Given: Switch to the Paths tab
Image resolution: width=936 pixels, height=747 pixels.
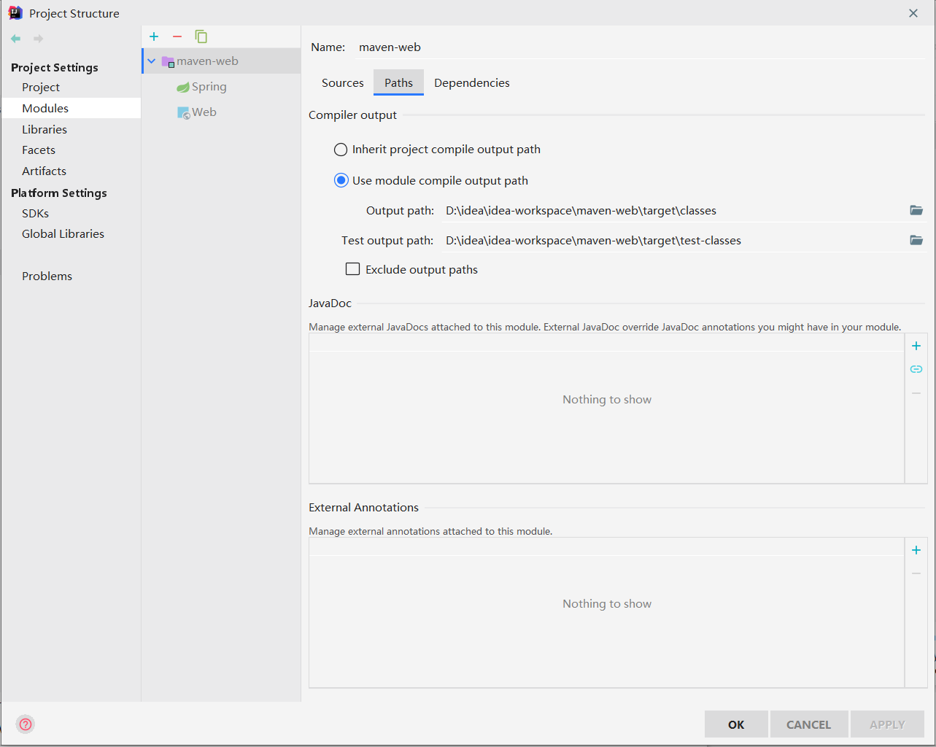Looking at the screenshot, I should pyautogui.click(x=398, y=83).
